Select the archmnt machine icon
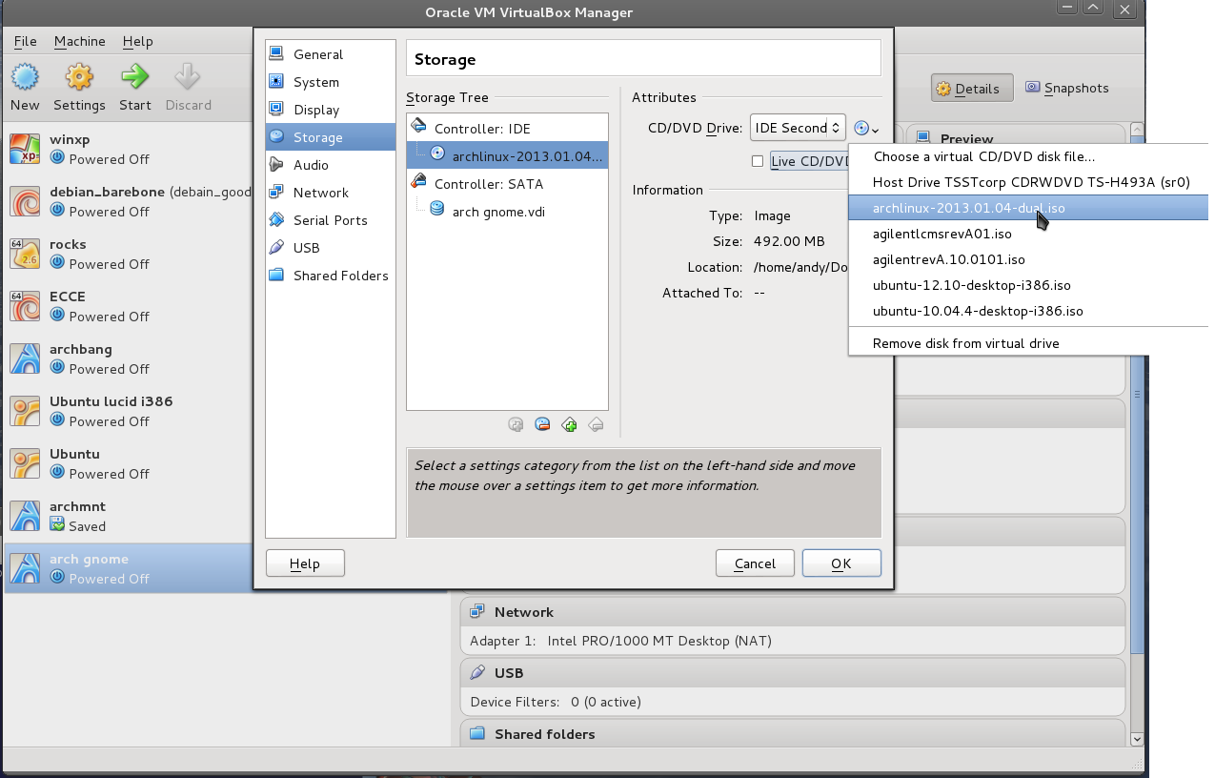The height and width of the screenshot is (778, 1215). click(x=25, y=516)
